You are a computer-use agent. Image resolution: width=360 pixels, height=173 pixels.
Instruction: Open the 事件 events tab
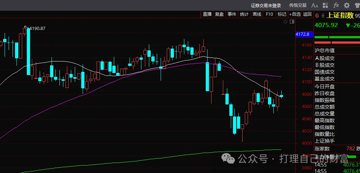tap(232, 14)
